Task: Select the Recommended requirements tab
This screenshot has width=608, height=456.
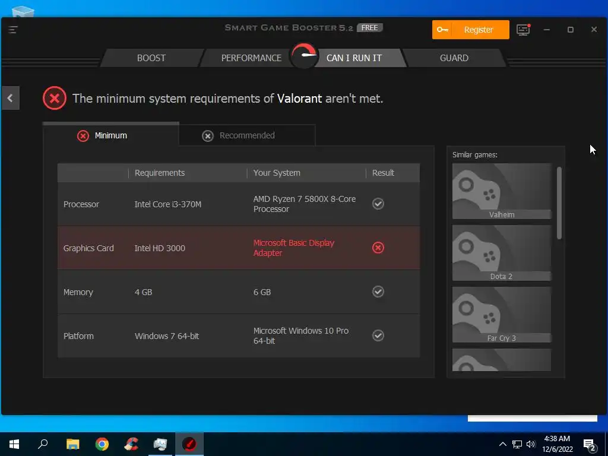Action: [247, 135]
